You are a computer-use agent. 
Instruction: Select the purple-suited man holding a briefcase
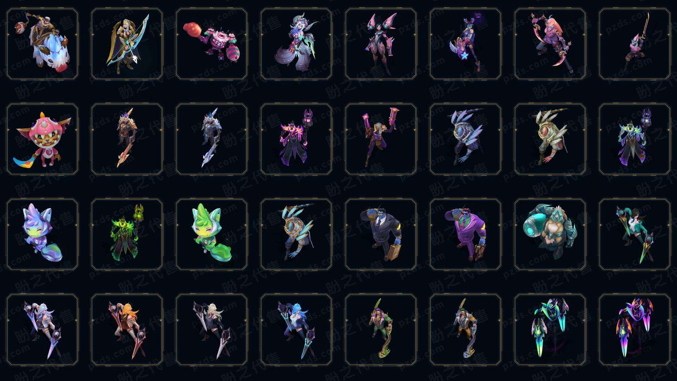(x=465, y=234)
